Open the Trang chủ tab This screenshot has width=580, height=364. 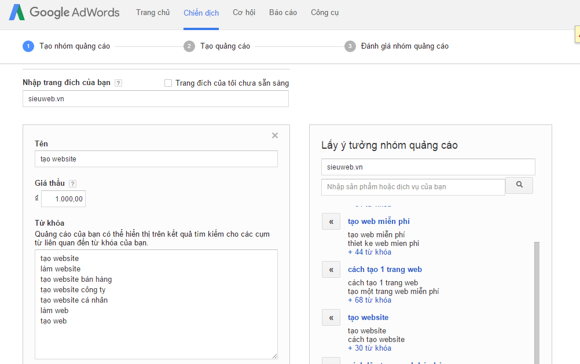(153, 13)
